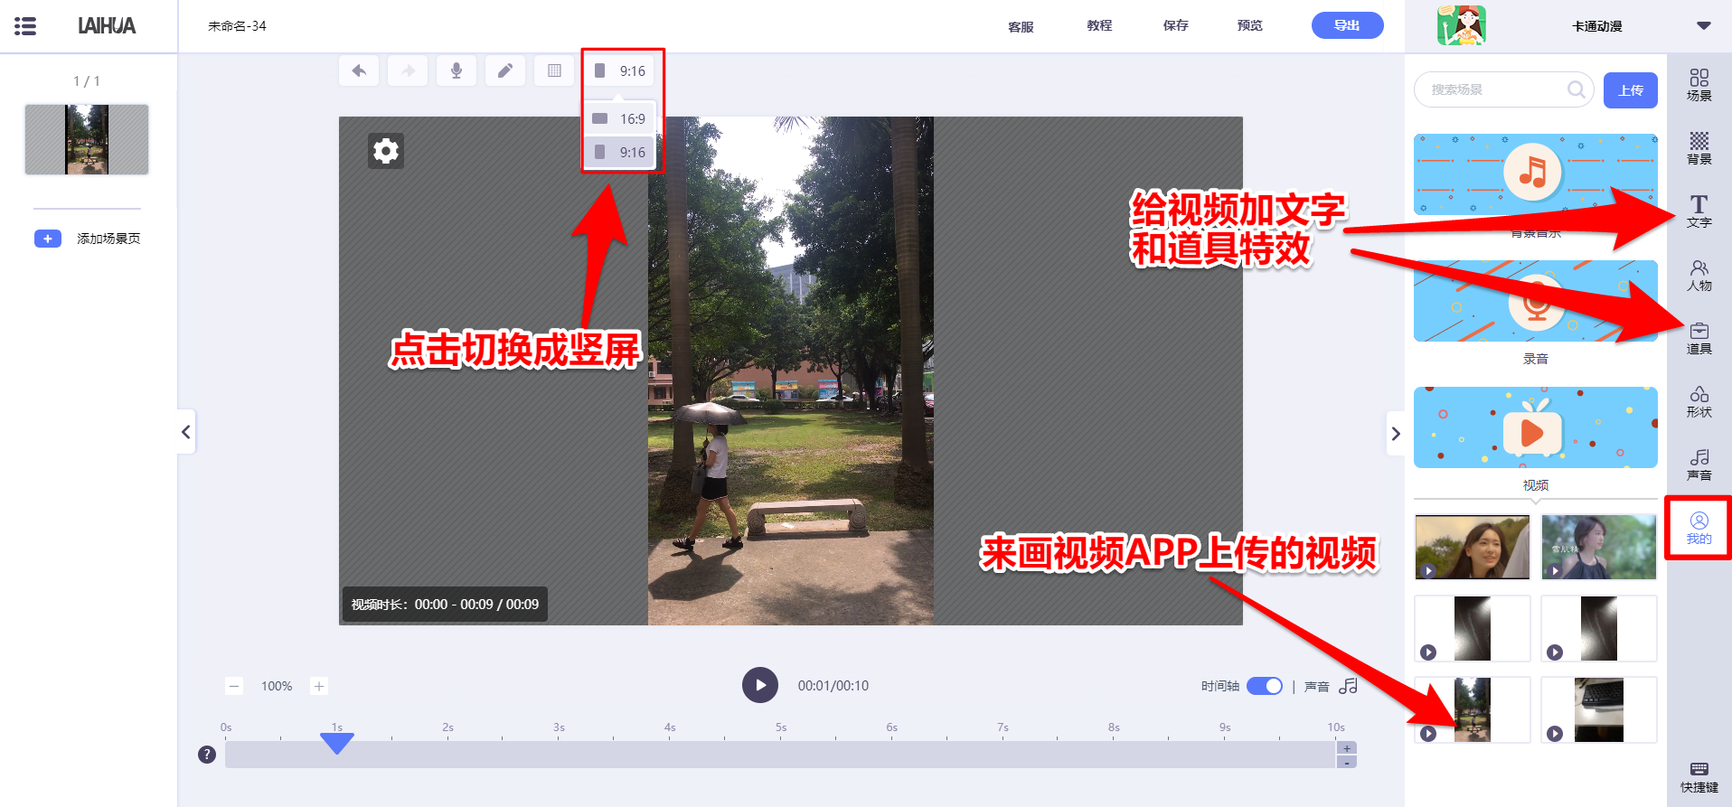Choose the 9:16 ratio in the list
1732x807 pixels.
tap(619, 152)
